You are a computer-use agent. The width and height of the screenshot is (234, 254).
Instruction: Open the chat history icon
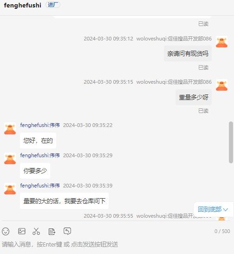tap(67, 231)
